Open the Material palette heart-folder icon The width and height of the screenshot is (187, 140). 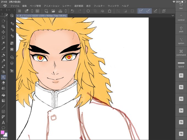coord(12,71)
